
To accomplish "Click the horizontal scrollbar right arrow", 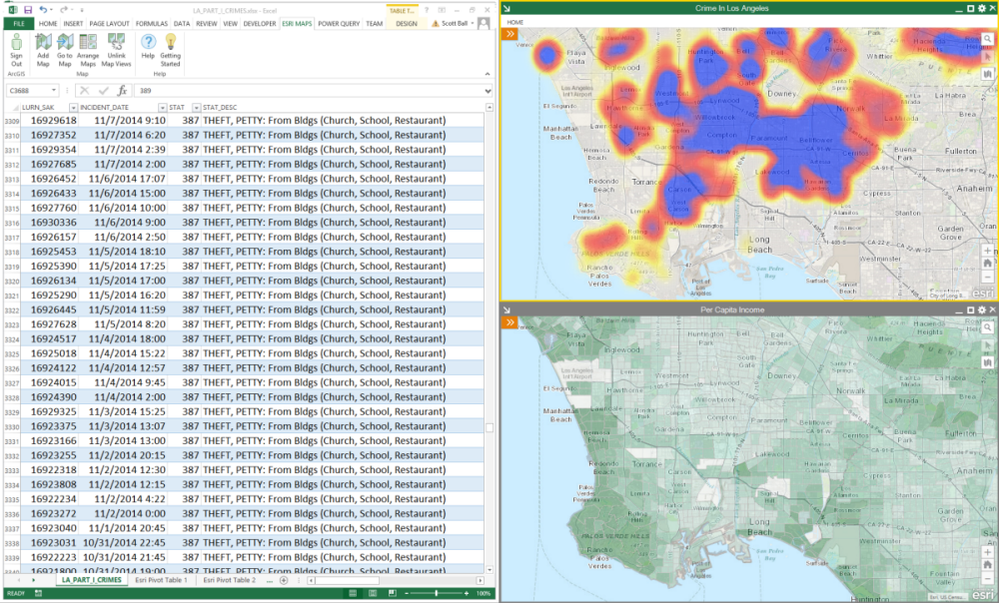I will [x=481, y=580].
